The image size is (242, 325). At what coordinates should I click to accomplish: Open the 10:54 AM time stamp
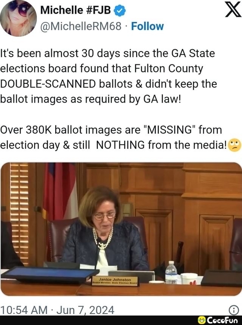point(24,310)
